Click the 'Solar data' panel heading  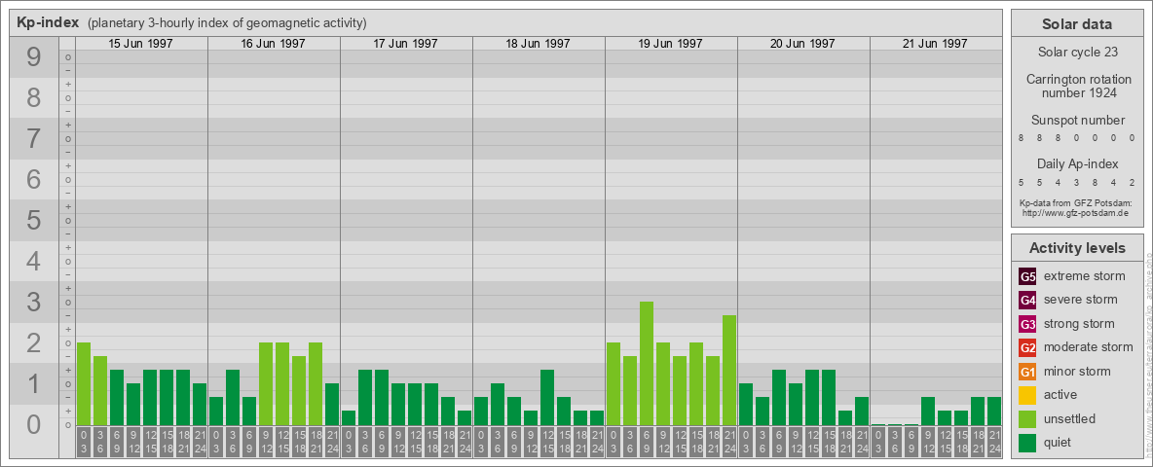(1076, 24)
